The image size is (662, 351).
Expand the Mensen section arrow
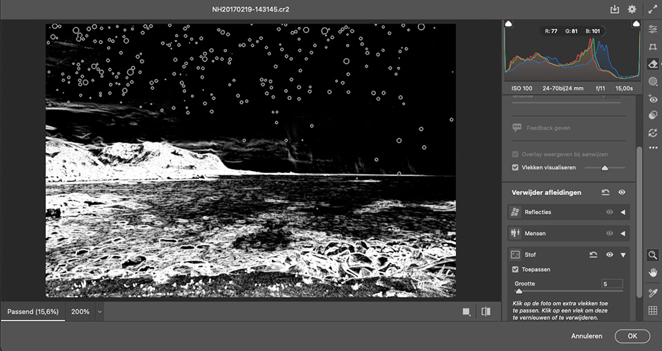pyautogui.click(x=623, y=234)
